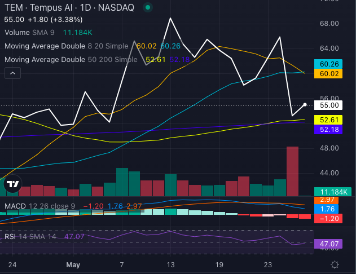The height and width of the screenshot is (274, 356).
Task: Select the RSI 14 SMA 14 label
Action: click(30, 237)
